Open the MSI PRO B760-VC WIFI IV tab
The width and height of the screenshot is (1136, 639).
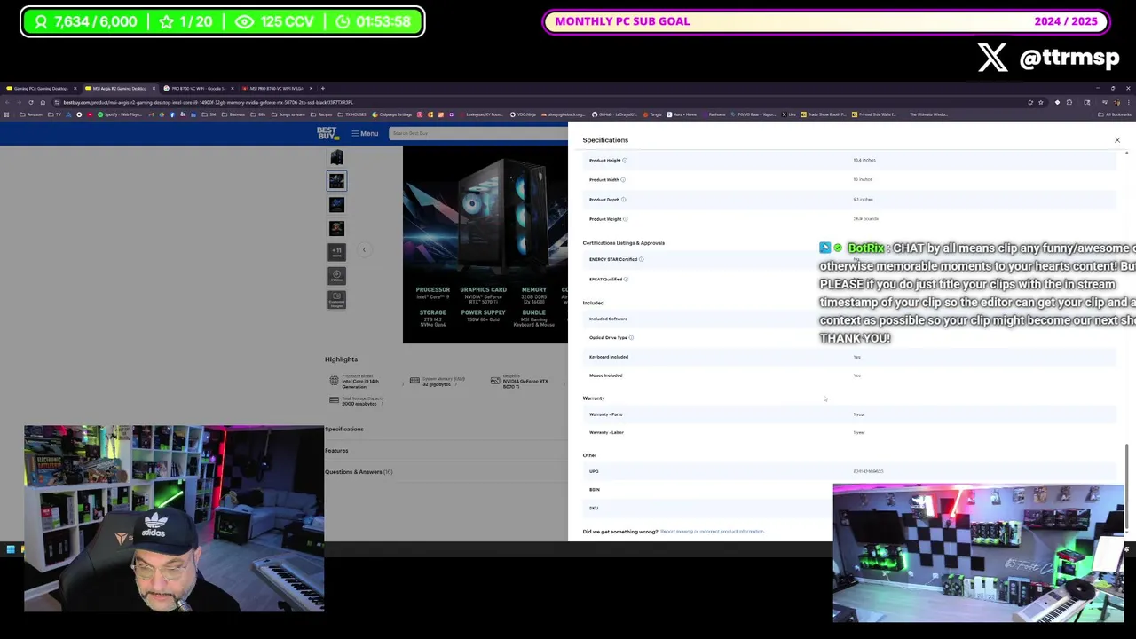pyautogui.click(x=276, y=88)
